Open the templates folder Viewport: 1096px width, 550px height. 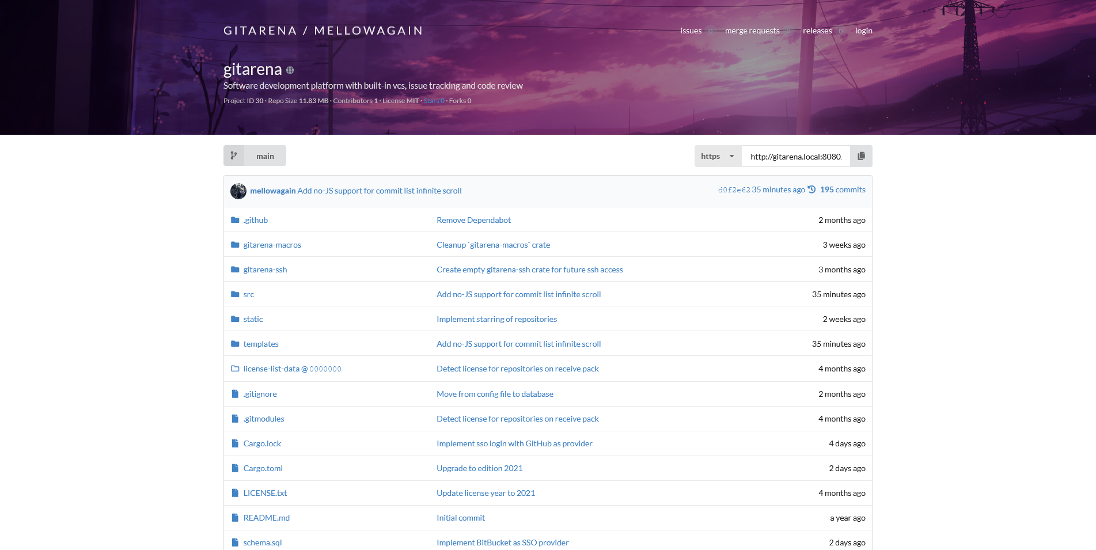tap(261, 344)
